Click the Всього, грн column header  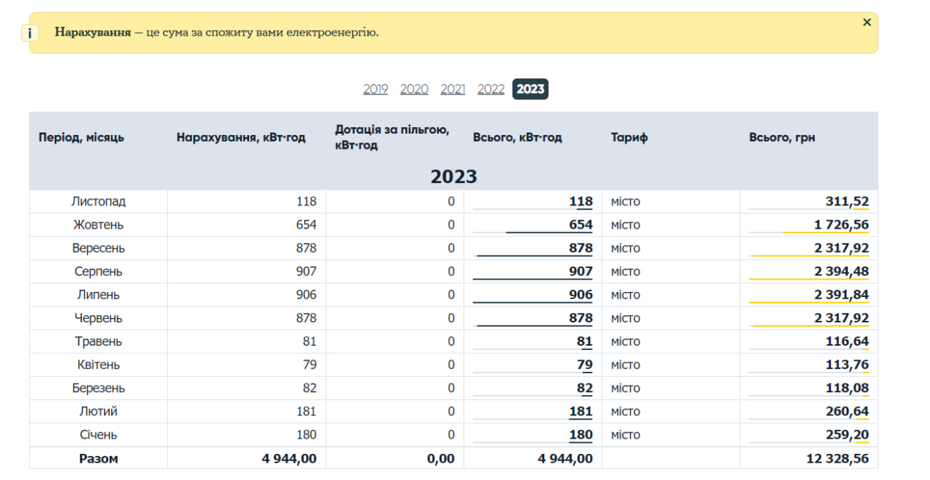[x=782, y=137]
